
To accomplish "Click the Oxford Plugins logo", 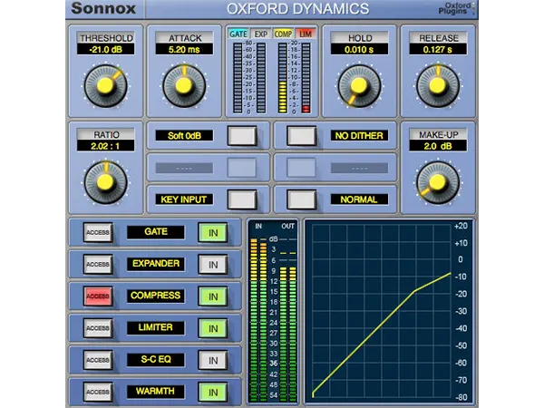I will click(455, 8).
